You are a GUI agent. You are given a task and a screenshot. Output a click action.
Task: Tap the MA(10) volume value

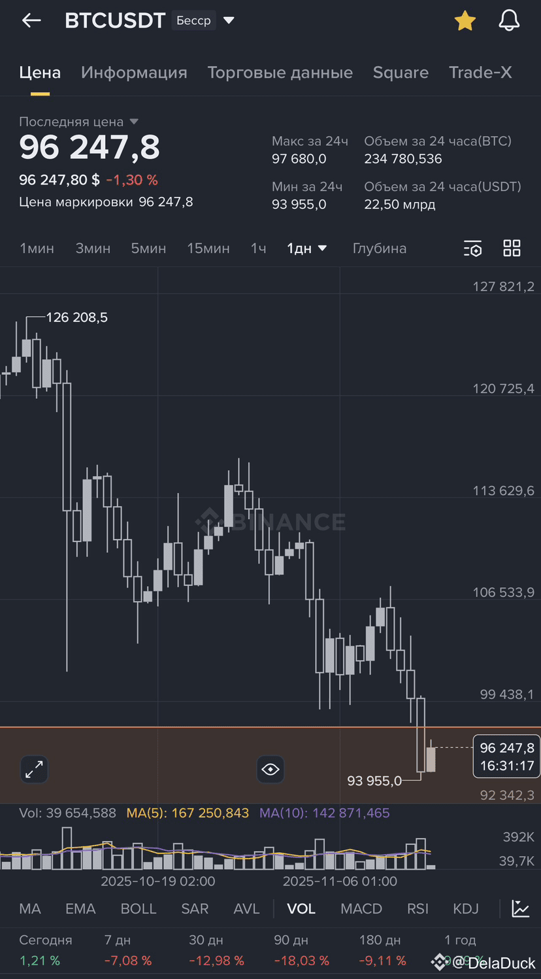pos(325,813)
